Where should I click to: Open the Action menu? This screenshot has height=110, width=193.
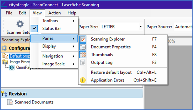[55, 13]
